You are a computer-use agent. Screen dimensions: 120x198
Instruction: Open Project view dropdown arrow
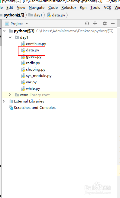pos(27,24)
